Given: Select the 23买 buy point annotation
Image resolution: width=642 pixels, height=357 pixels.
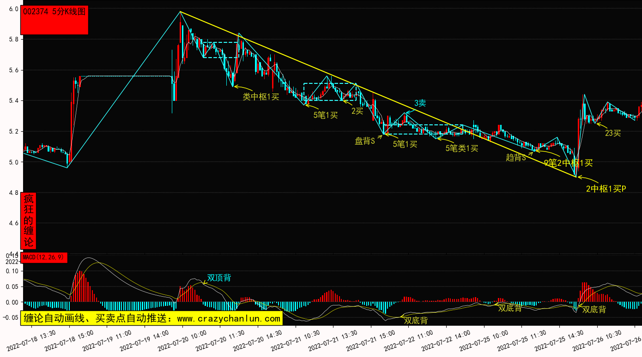Looking at the screenshot, I should click(x=613, y=134).
